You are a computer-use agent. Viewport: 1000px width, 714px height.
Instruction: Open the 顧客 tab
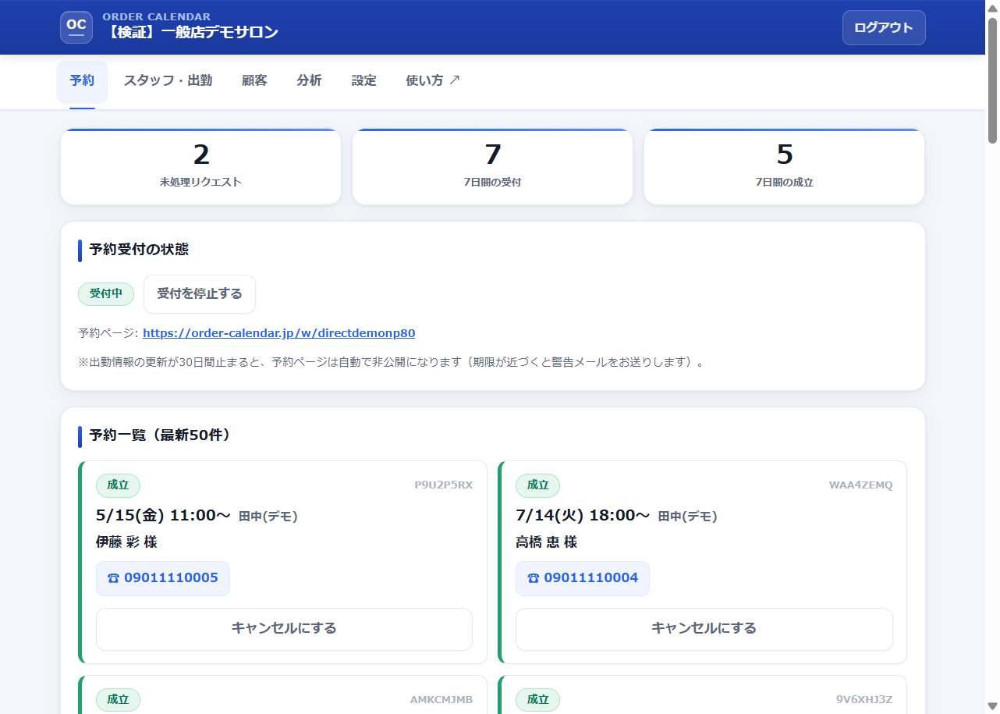pos(254,80)
